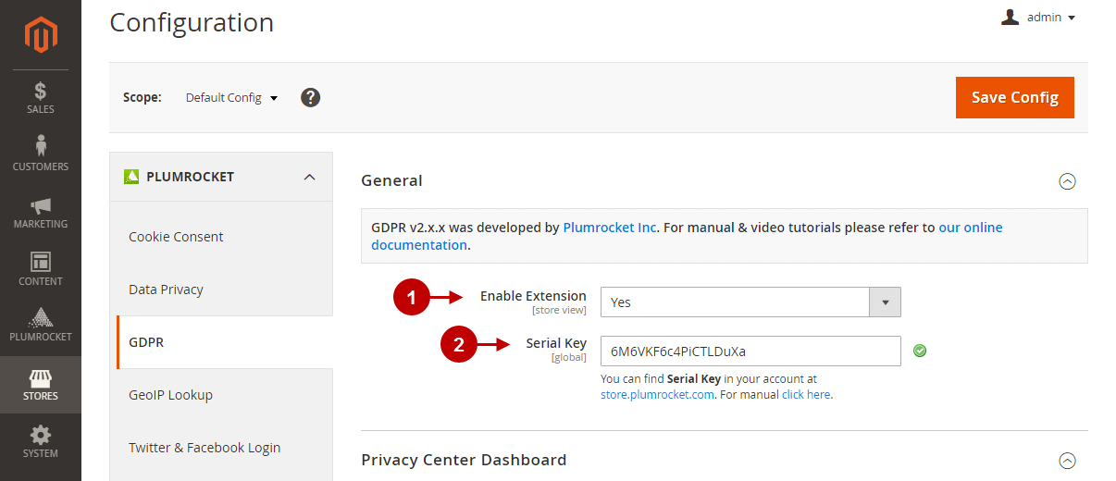The height and width of the screenshot is (481, 1116).
Task: Open the Plumrocket Inc link
Action: point(610,227)
